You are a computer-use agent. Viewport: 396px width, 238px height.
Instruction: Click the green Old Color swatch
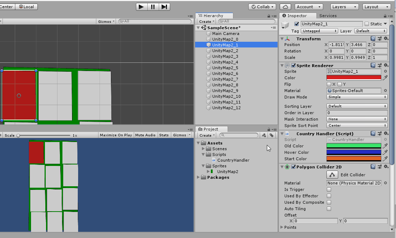pyautogui.click(x=354, y=146)
